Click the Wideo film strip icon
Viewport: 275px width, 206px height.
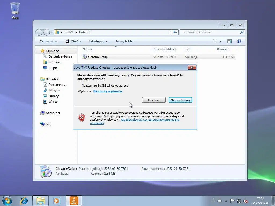[x=45, y=102]
